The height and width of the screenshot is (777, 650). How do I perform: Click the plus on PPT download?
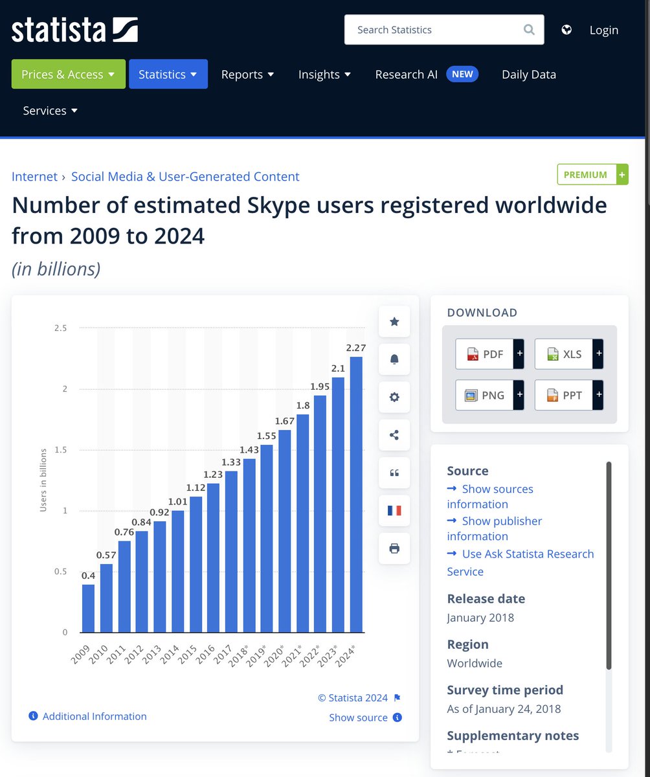598,395
